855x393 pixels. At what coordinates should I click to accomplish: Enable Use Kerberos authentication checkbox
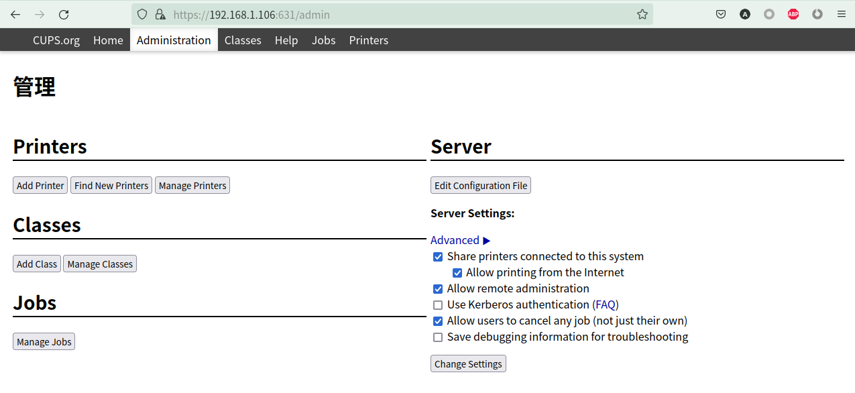pos(438,305)
